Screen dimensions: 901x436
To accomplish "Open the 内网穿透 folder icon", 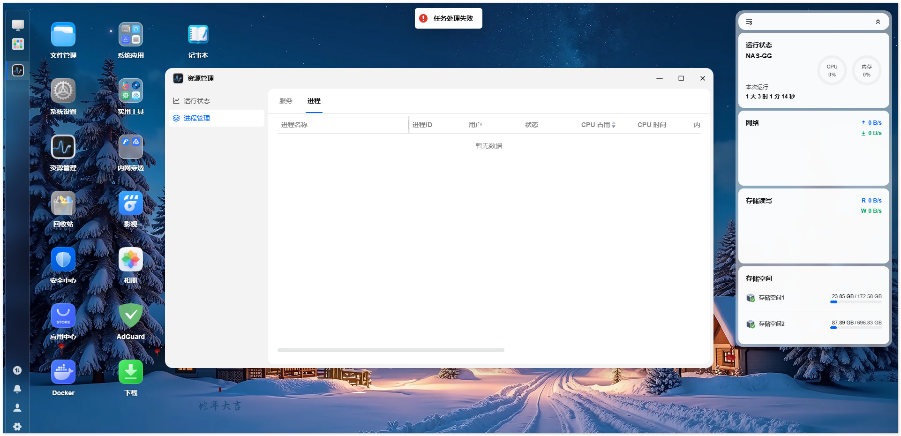I will [x=131, y=147].
